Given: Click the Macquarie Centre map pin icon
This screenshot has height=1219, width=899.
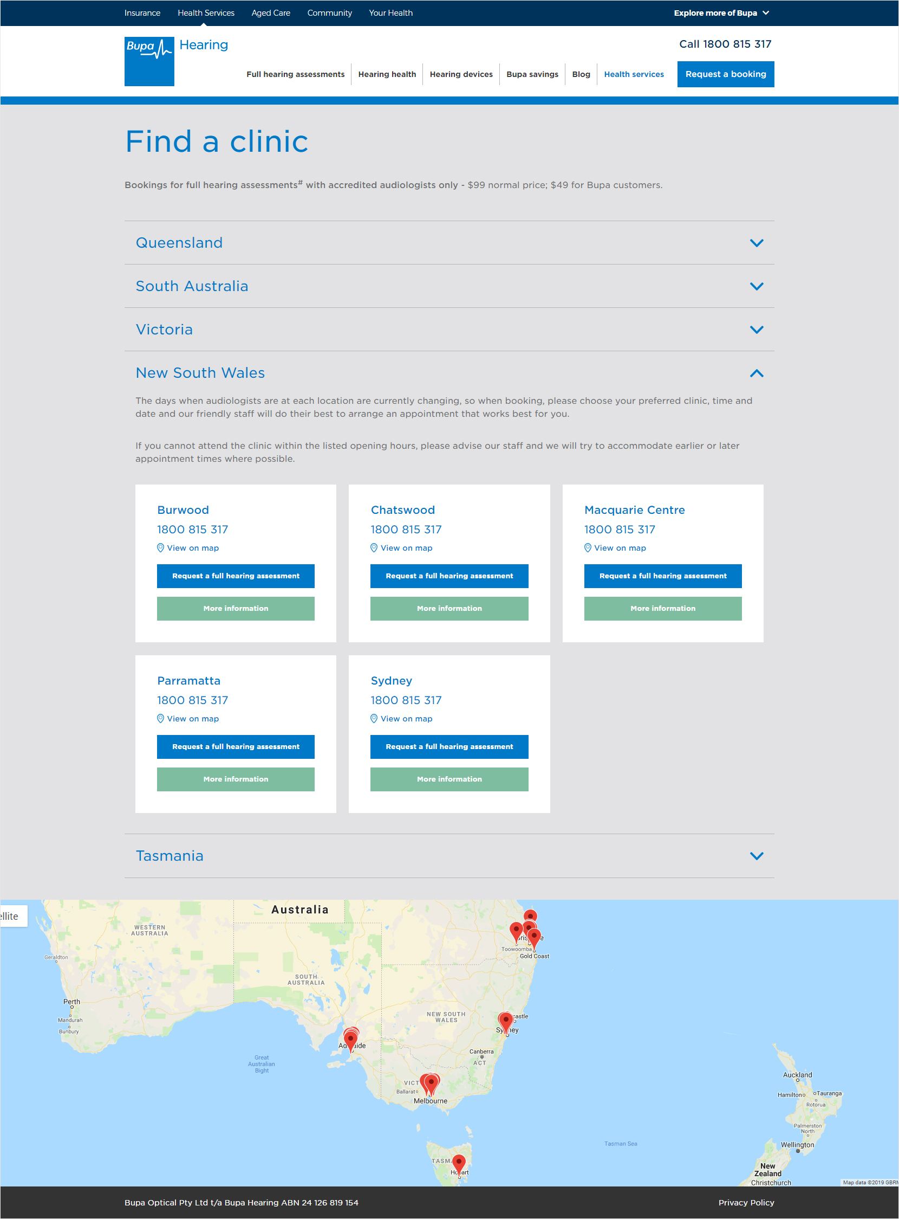Looking at the screenshot, I should [588, 548].
